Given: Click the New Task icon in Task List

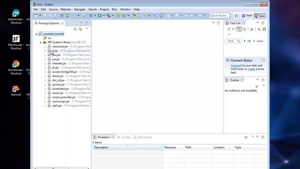Looking at the screenshot, I should 229,29.
